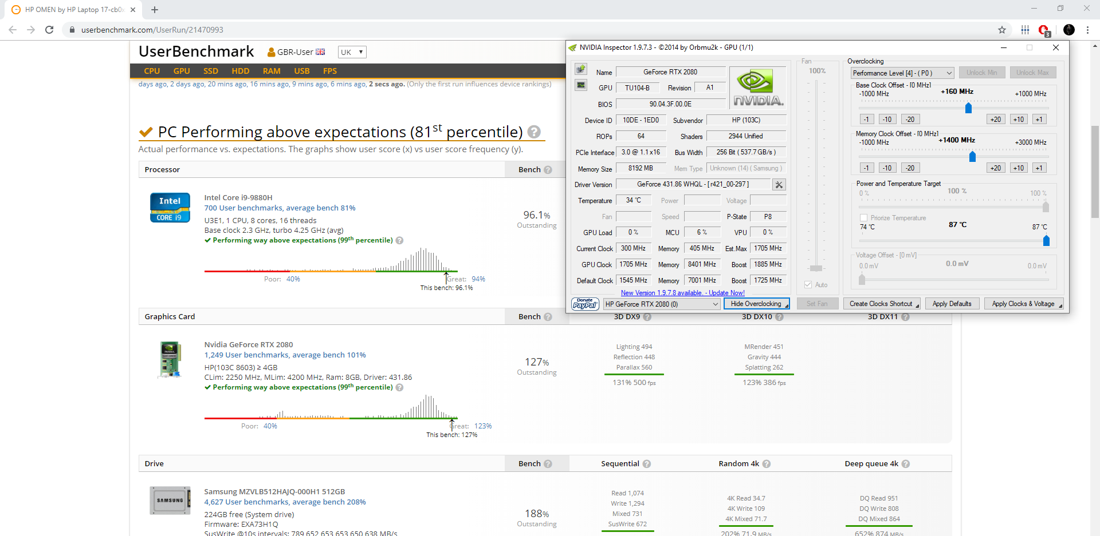Viewport: 1100px width, 536px height.
Task: Open the HP GeForce RTX 2080 GPU selector
Action: (662, 304)
